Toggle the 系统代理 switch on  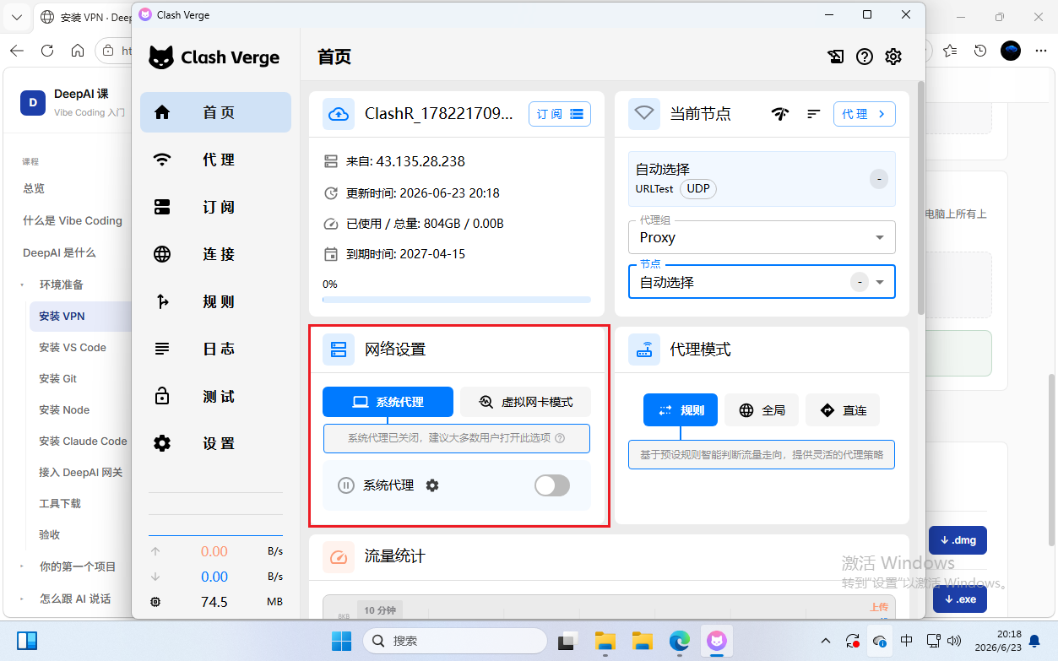[x=552, y=485]
